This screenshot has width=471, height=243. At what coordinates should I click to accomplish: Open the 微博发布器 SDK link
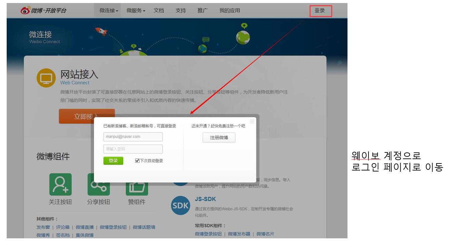pos(239,234)
